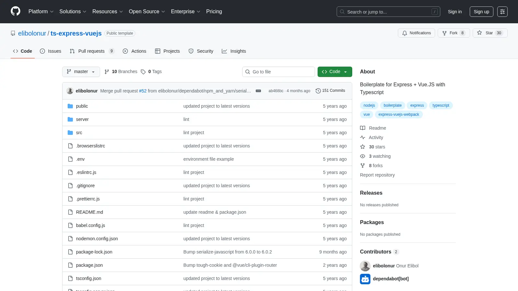
Task: Expand the Open Source menu
Action: click(147, 12)
